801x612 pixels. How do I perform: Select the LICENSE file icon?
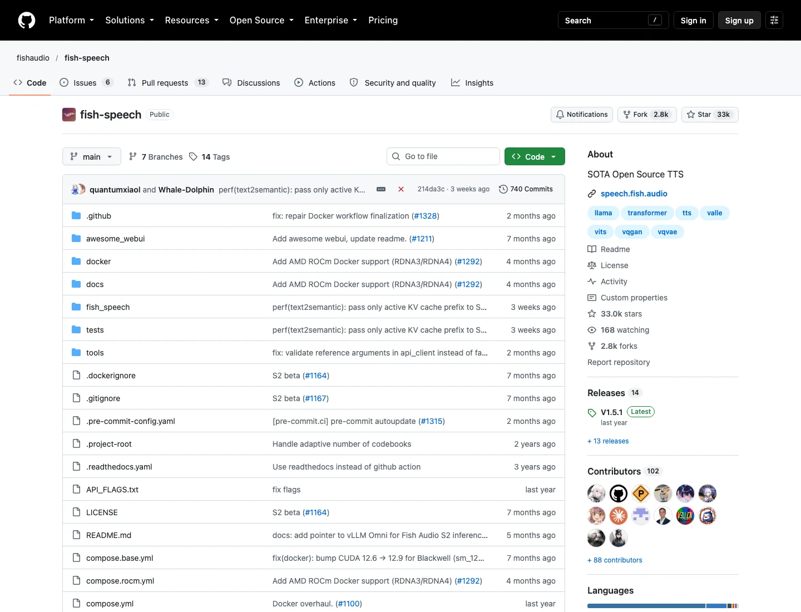(x=76, y=512)
